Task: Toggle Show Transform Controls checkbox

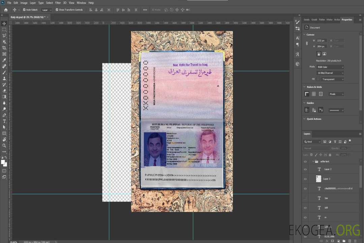Action: point(57,10)
